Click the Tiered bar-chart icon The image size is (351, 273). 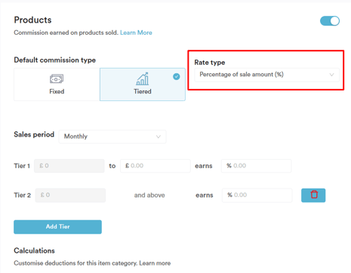click(x=143, y=79)
